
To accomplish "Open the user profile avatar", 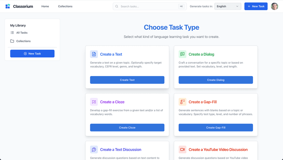I will (274, 6).
